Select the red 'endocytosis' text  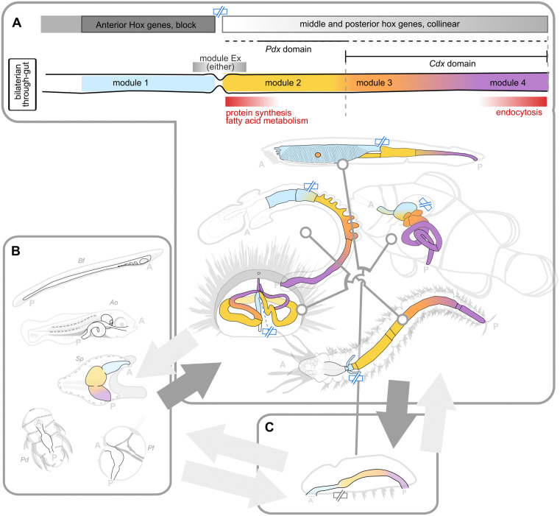tap(519, 112)
